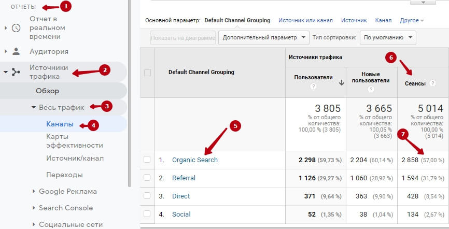
Task: Click Organic Search sessions value 2 858
Action: 410,160
